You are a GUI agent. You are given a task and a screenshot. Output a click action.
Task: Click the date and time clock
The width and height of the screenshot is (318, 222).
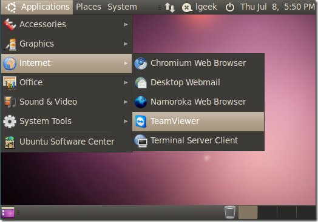pyautogui.click(x=277, y=7)
